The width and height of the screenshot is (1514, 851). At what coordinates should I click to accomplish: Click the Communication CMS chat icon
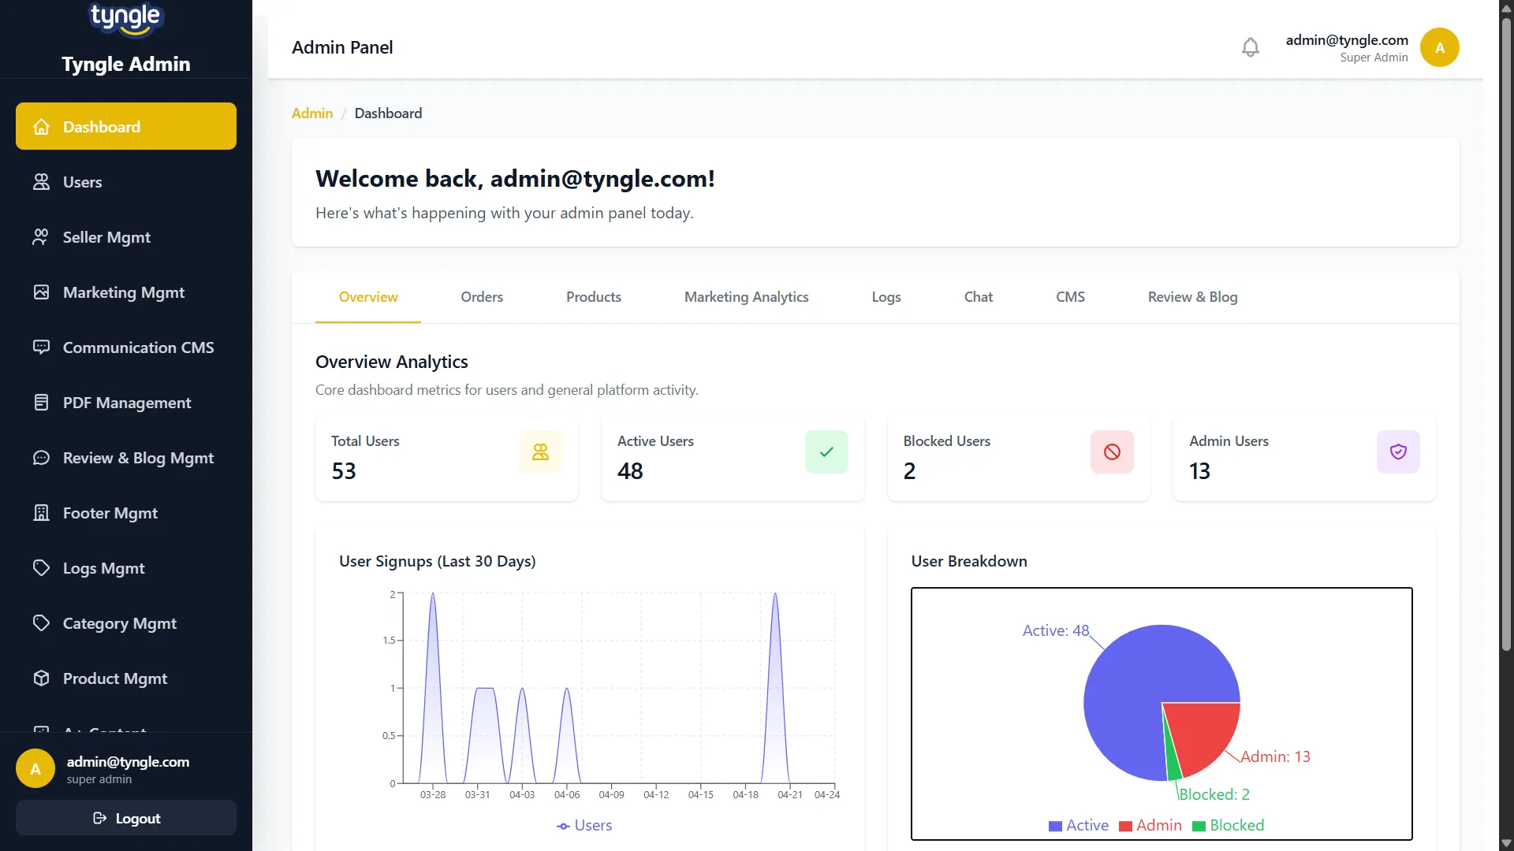[42, 347]
